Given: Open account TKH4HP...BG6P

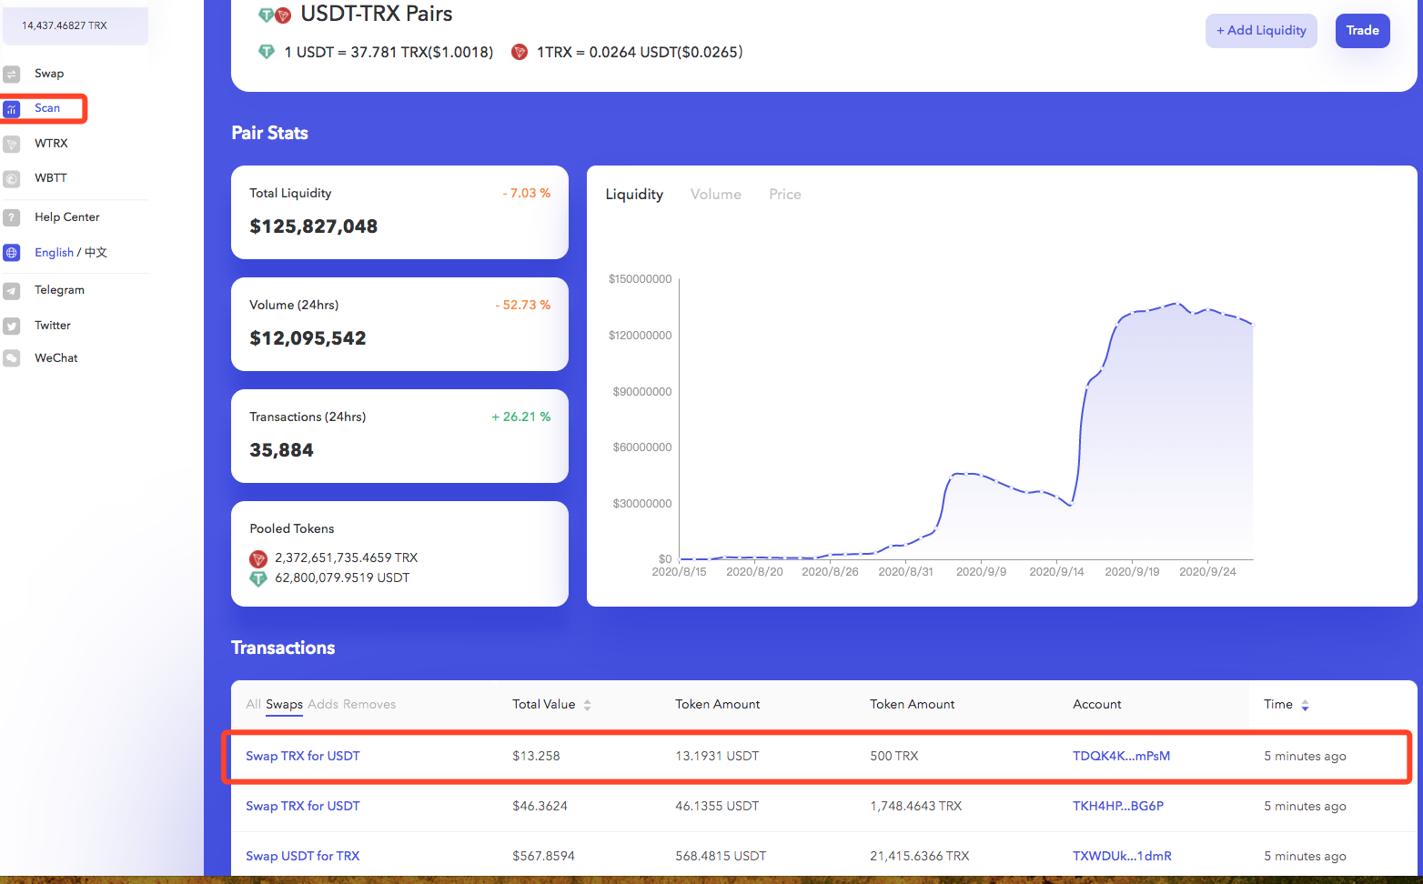Looking at the screenshot, I should pos(1118,807).
